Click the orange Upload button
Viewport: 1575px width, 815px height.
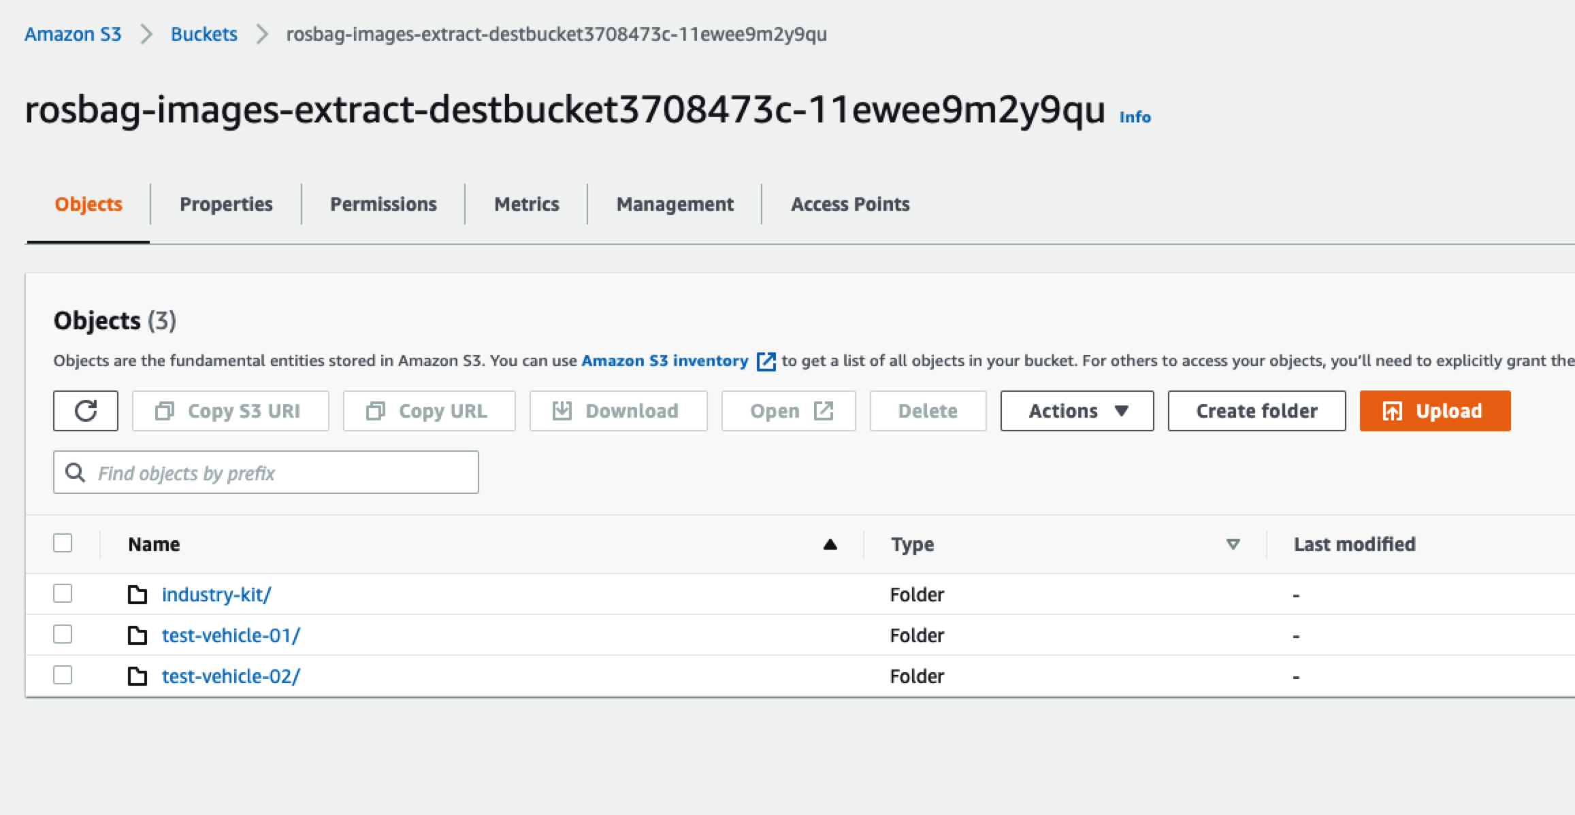[x=1435, y=411]
